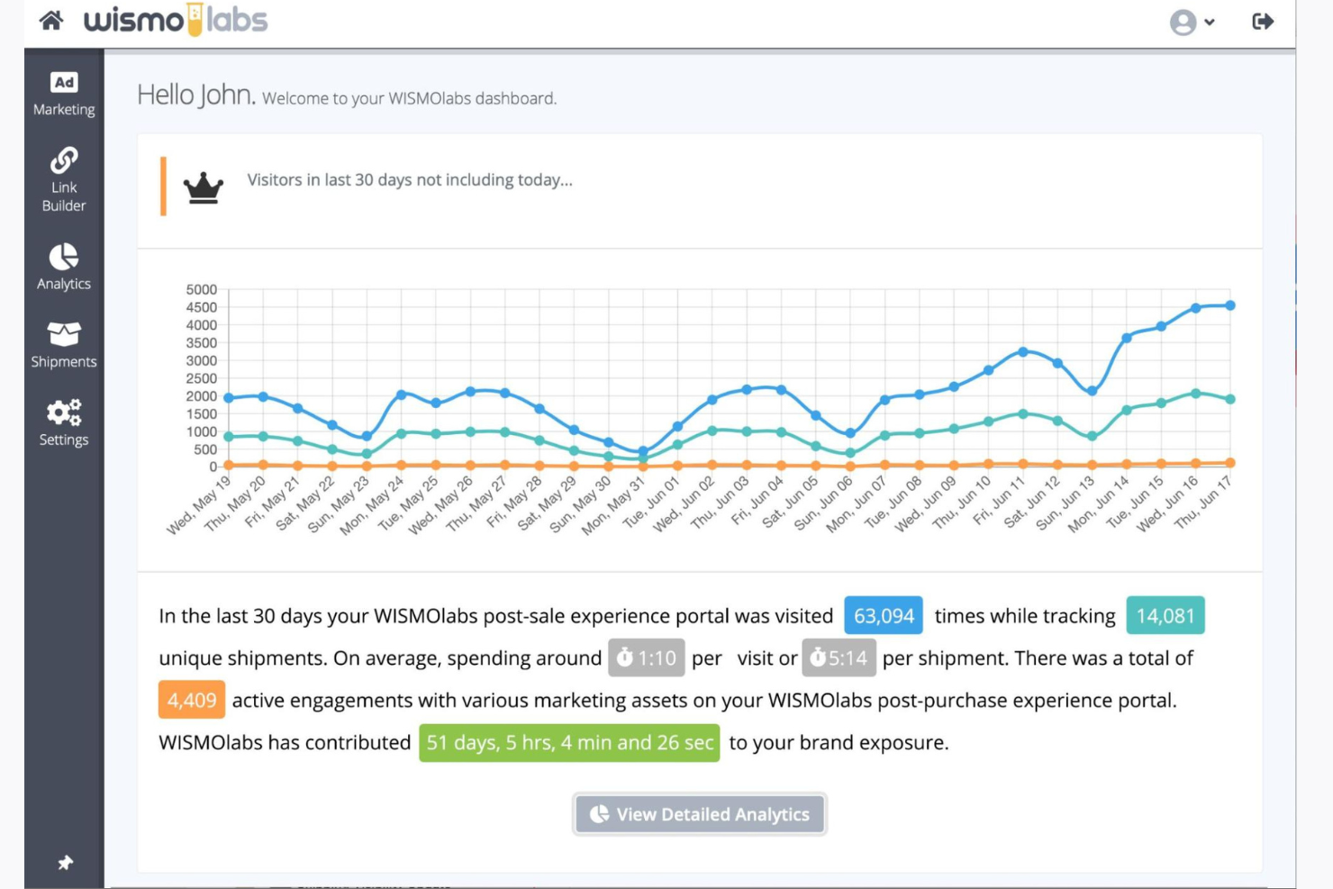Click the green brand exposure duration badge
1333x889 pixels.
coord(568,742)
